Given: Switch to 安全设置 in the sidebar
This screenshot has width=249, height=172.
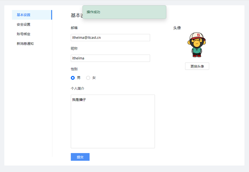Looking at the screenshot, I should [x=24, y=24].
